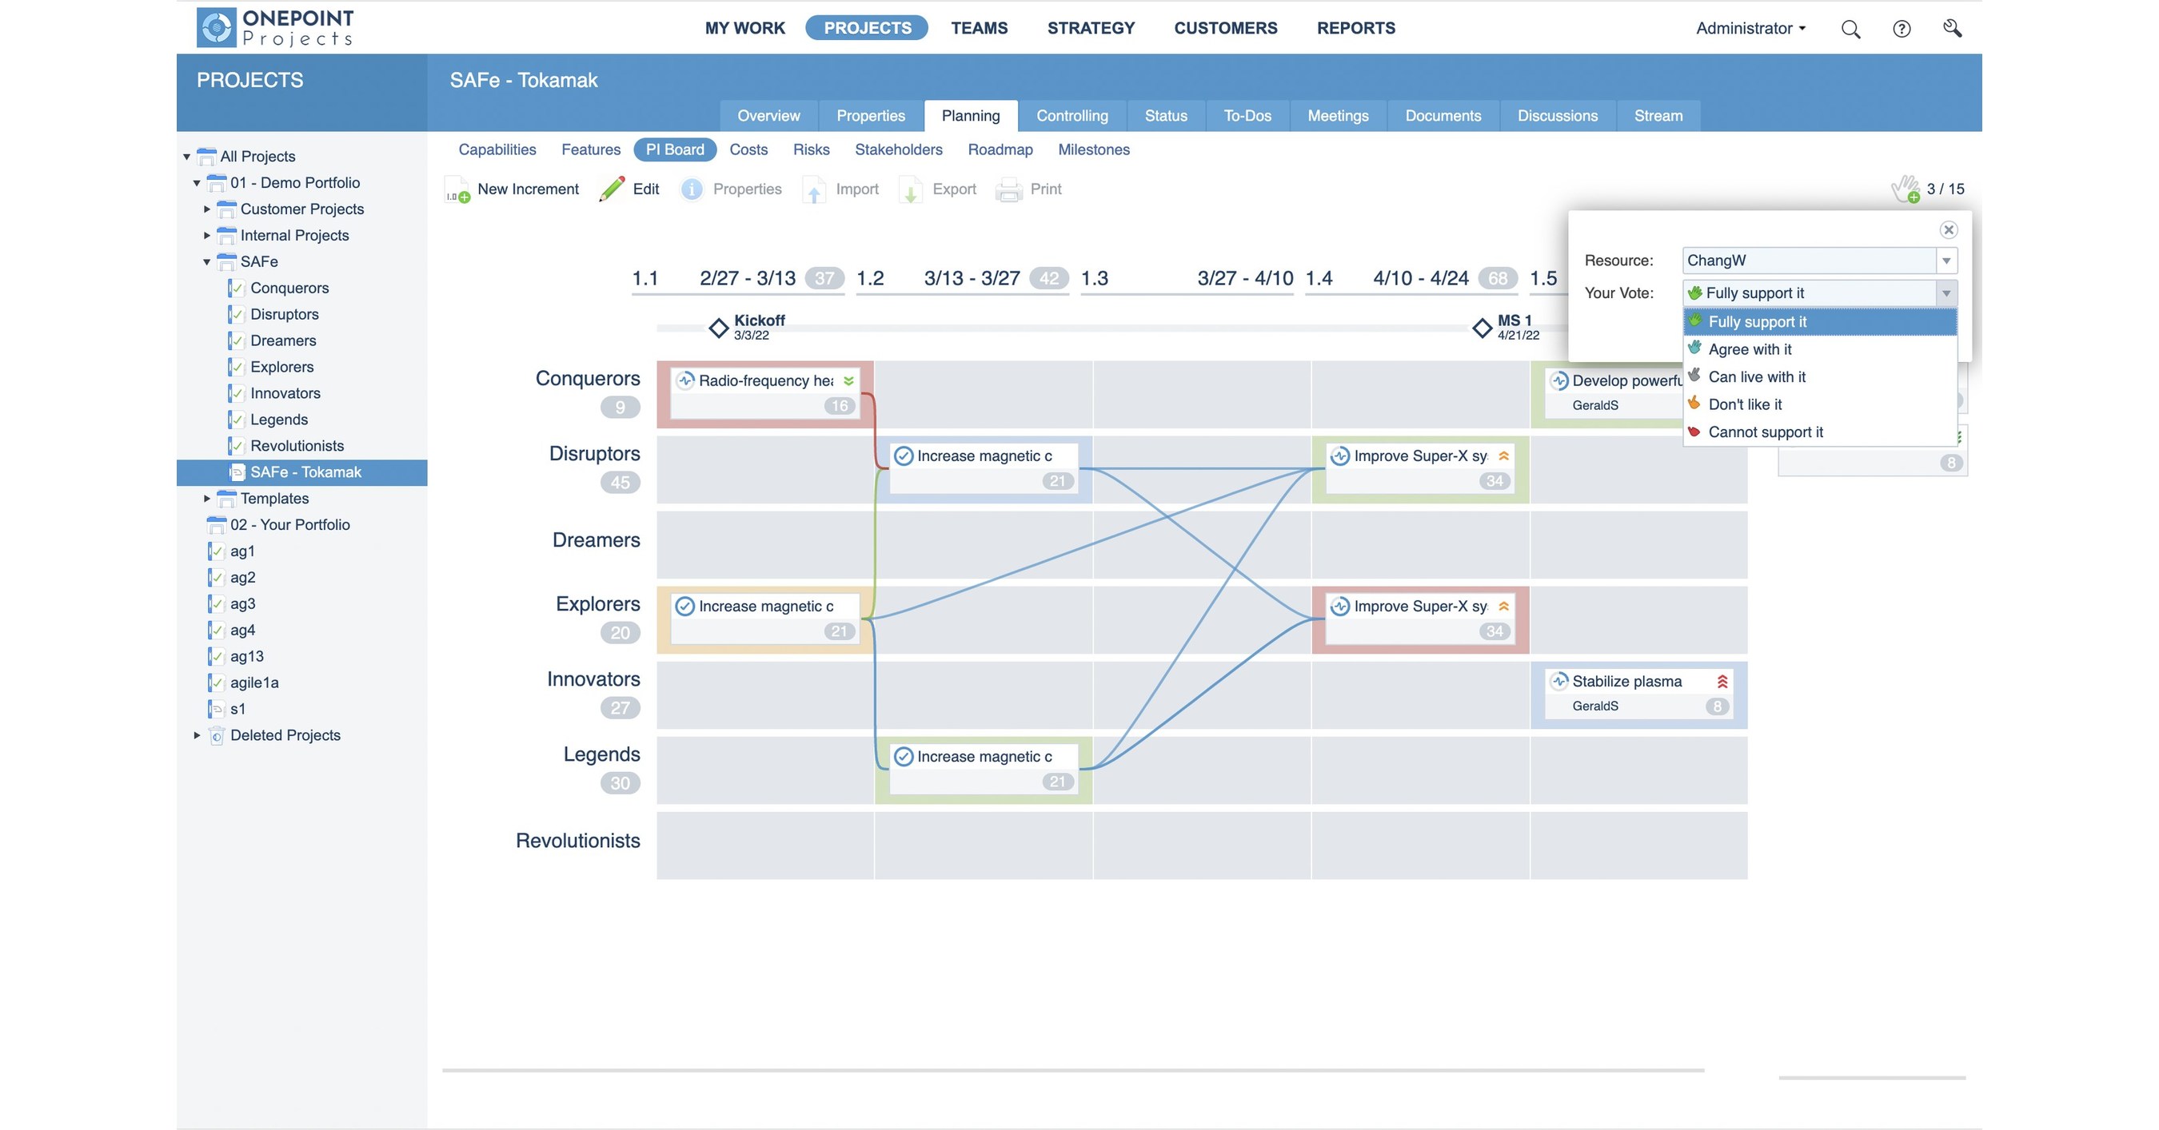Select the 'Cannot support it' vote option

1766,432
